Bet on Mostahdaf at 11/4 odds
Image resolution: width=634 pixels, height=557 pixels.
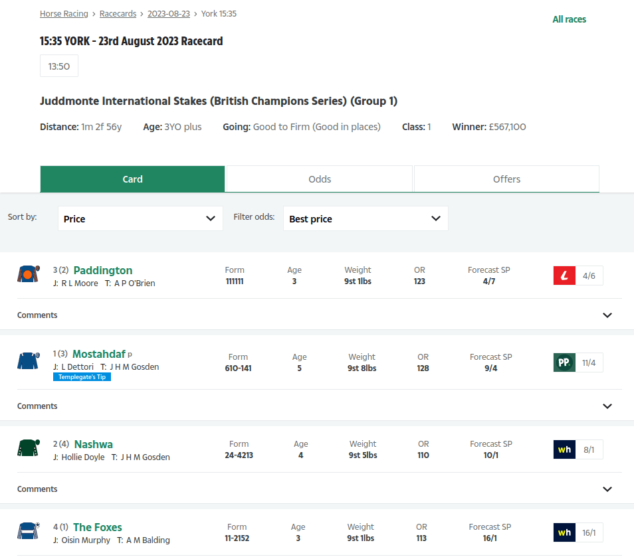[589, 362]
